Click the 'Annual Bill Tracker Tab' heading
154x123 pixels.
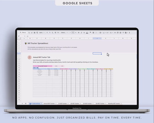coord(41,57)
